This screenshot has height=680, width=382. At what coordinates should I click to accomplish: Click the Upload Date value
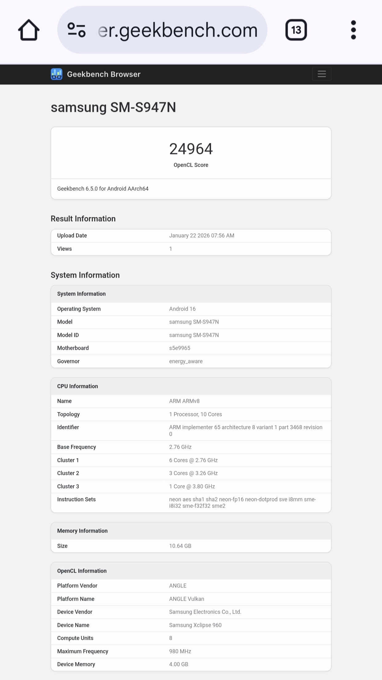(201, 235)
